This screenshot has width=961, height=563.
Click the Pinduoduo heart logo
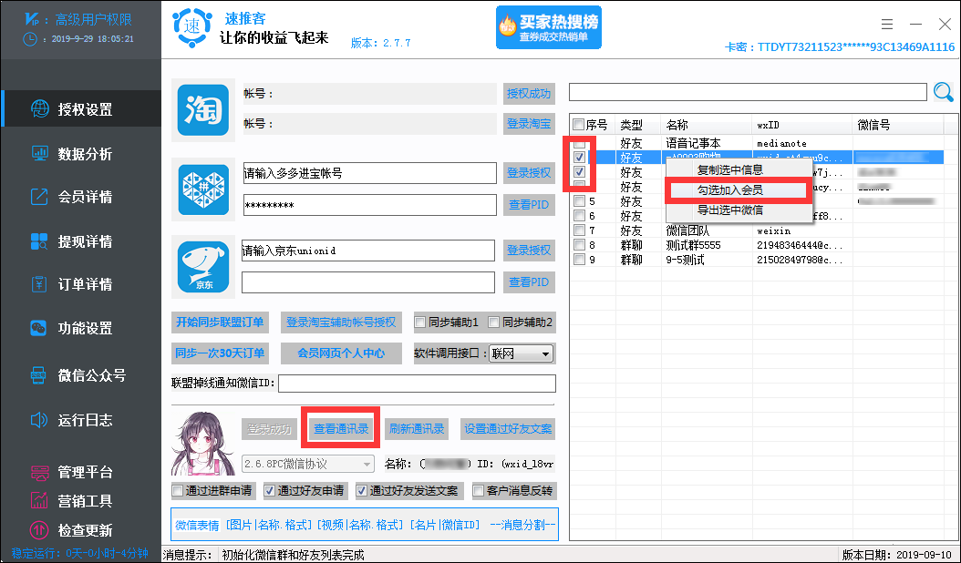[202, 189]
